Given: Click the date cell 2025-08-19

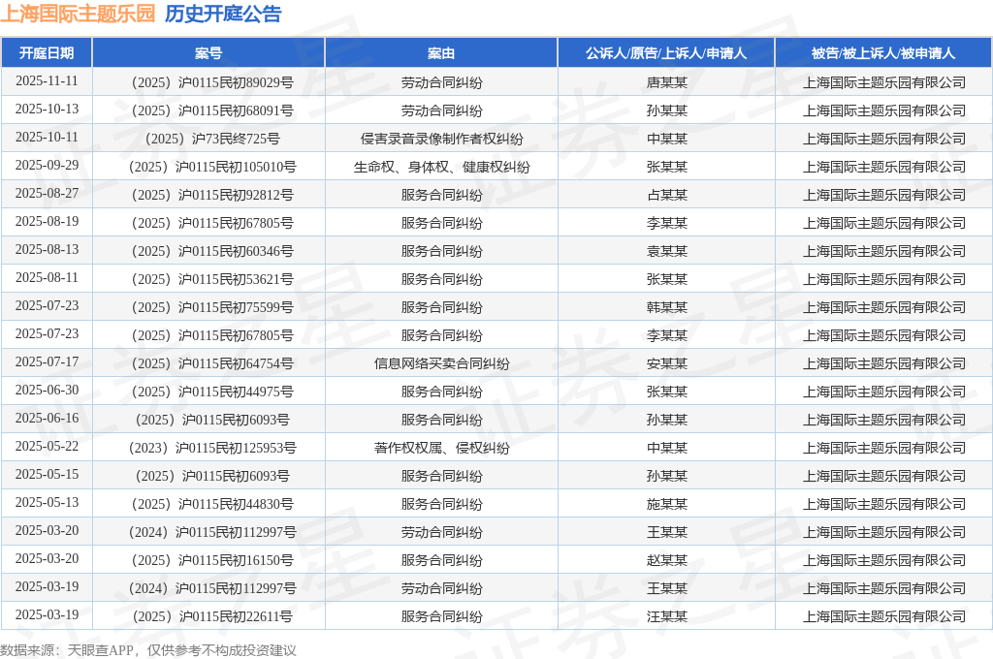Looking at the screenshot, I should click(47, 222).
